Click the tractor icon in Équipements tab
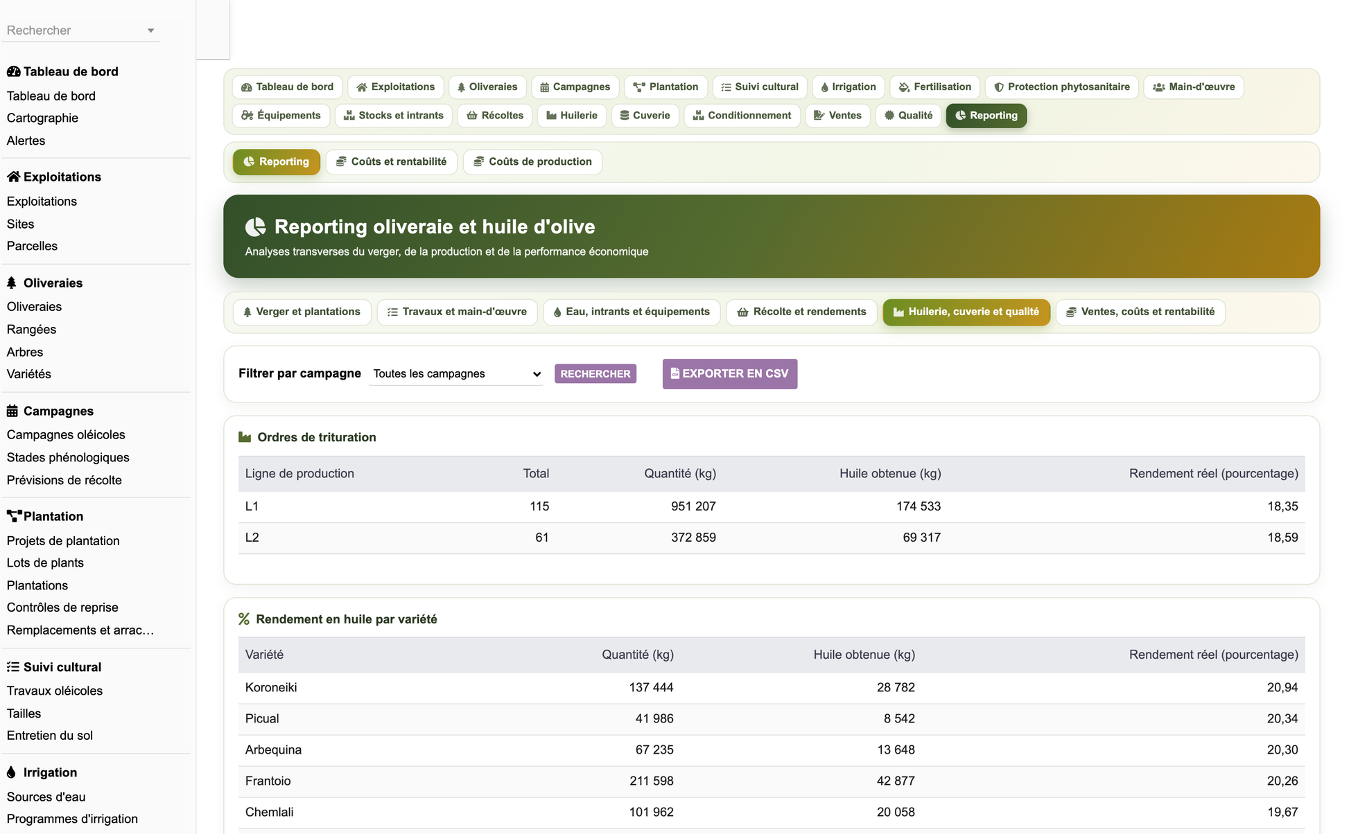This screenshot has height=834, width=1349. (x=247, y=116)
